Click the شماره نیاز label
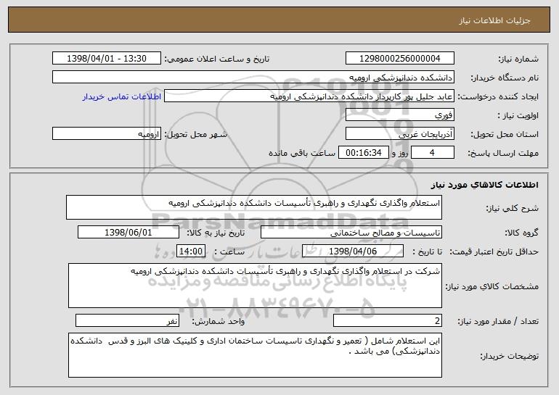This screenshot has height=395, width=559. 518,59
